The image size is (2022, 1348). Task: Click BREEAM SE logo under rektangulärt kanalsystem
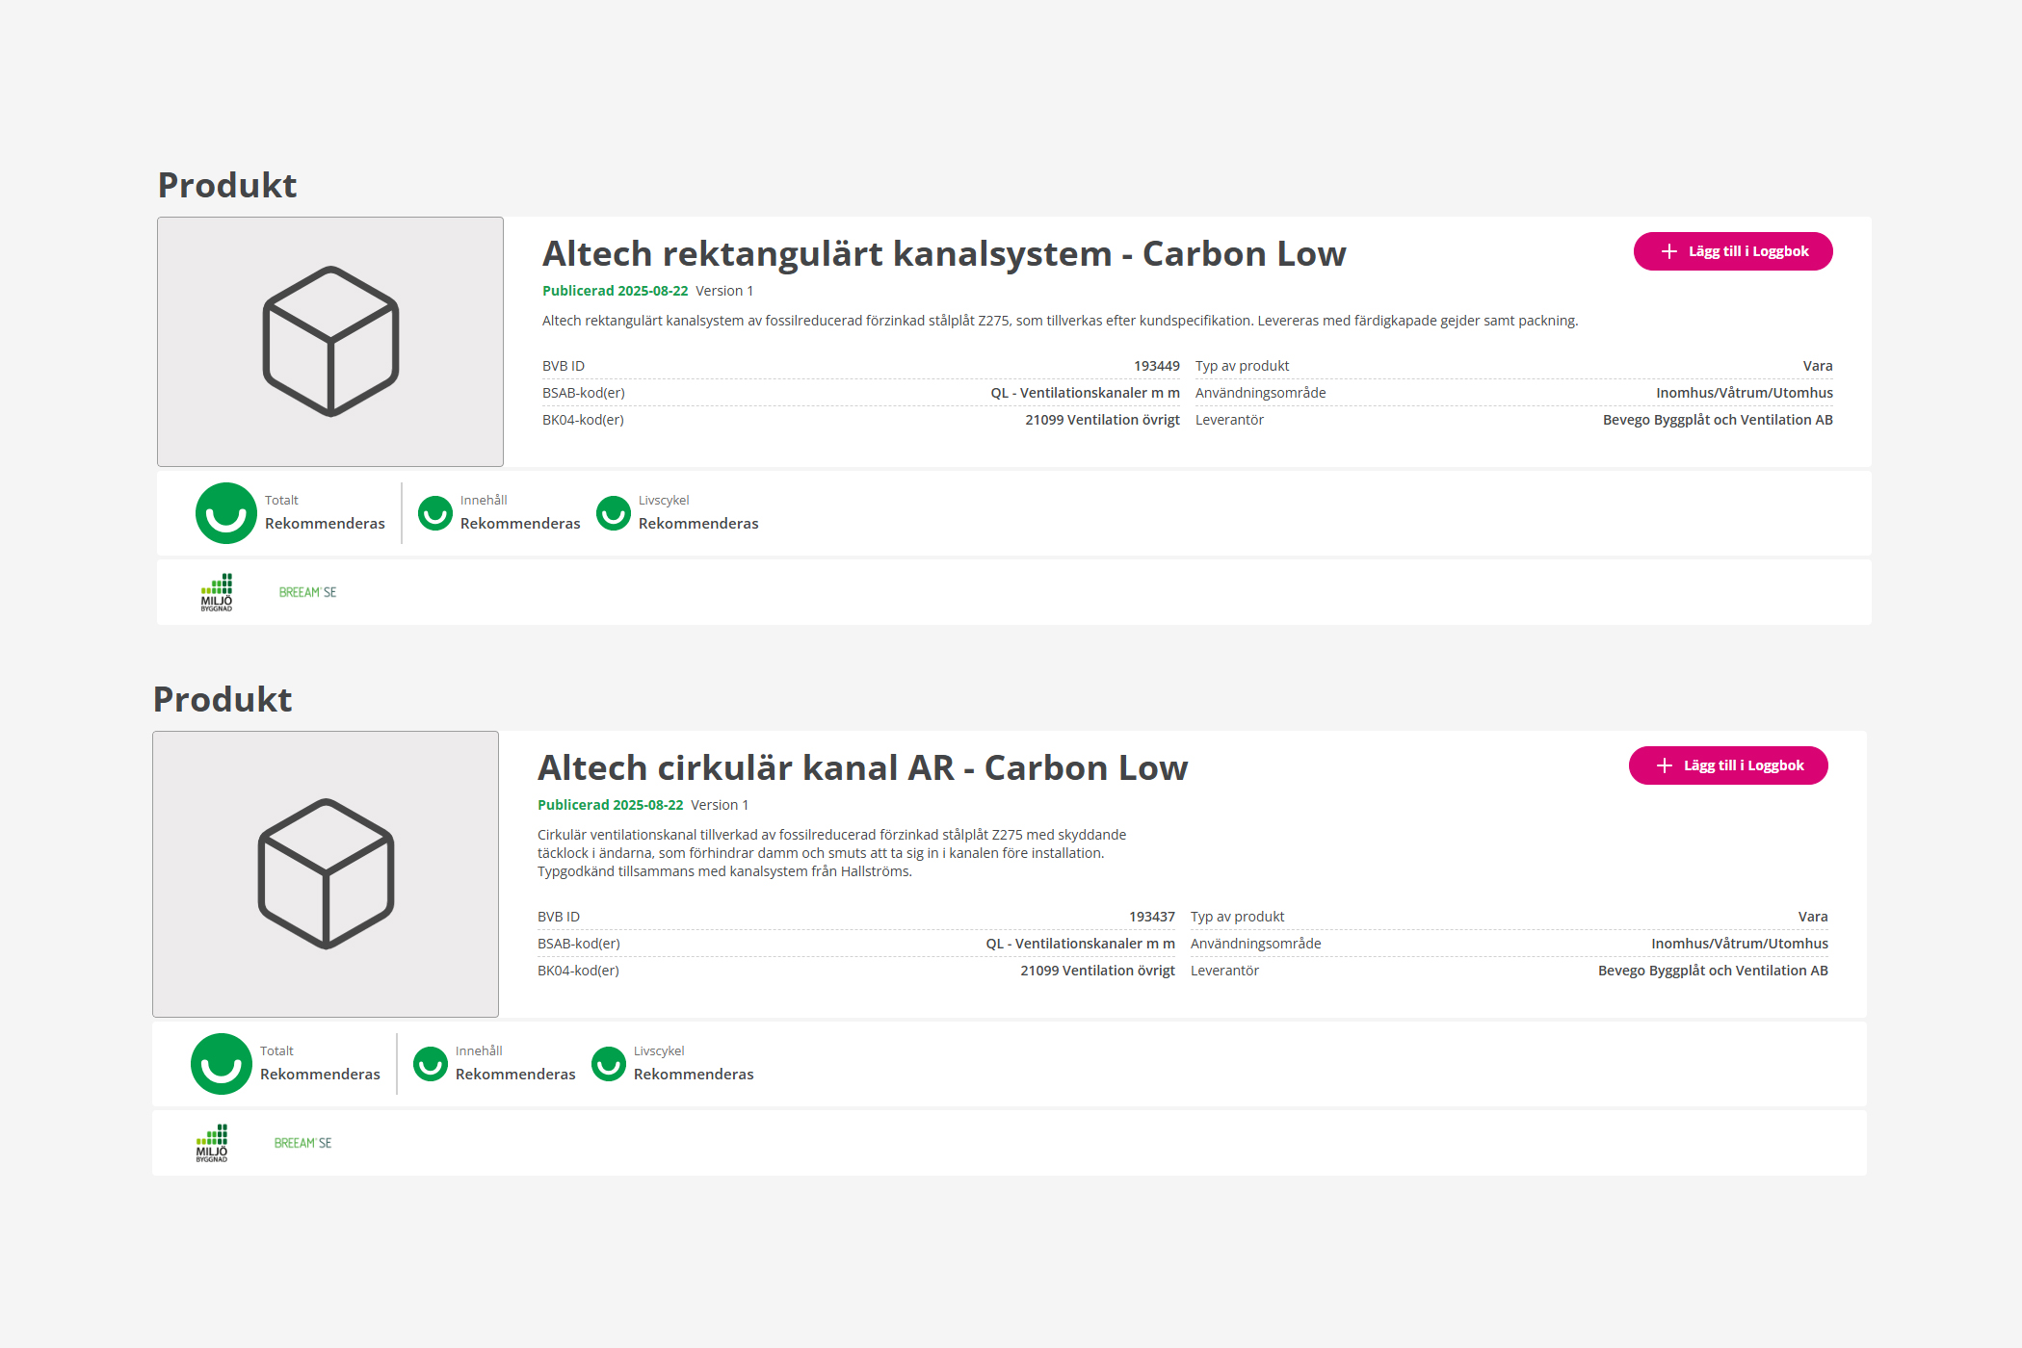307,592
